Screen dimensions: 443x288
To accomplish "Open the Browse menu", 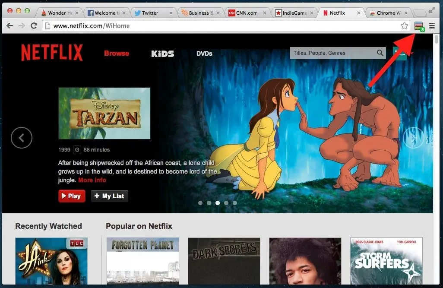I will 117,53.
